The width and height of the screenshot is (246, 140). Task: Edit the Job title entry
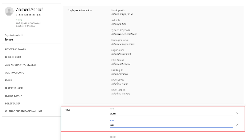[119, 24]
